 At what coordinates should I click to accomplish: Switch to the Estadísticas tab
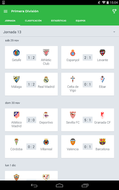pyautogui.click(x=59, y=21)
